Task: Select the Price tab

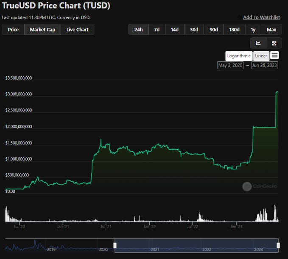Action: pos(13,30)
